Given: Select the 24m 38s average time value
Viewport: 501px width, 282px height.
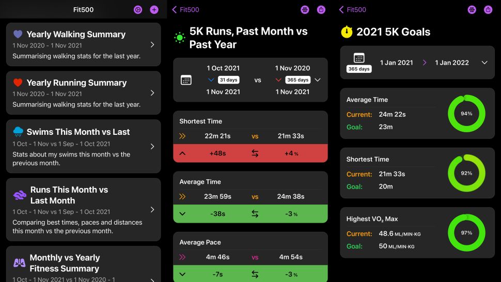Looking at the screenshot, I should 290,196.
